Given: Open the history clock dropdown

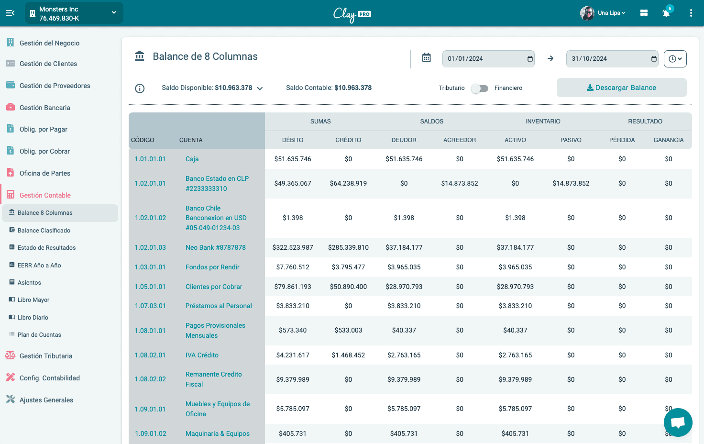Looking at the screenshot, I should 675,58.
